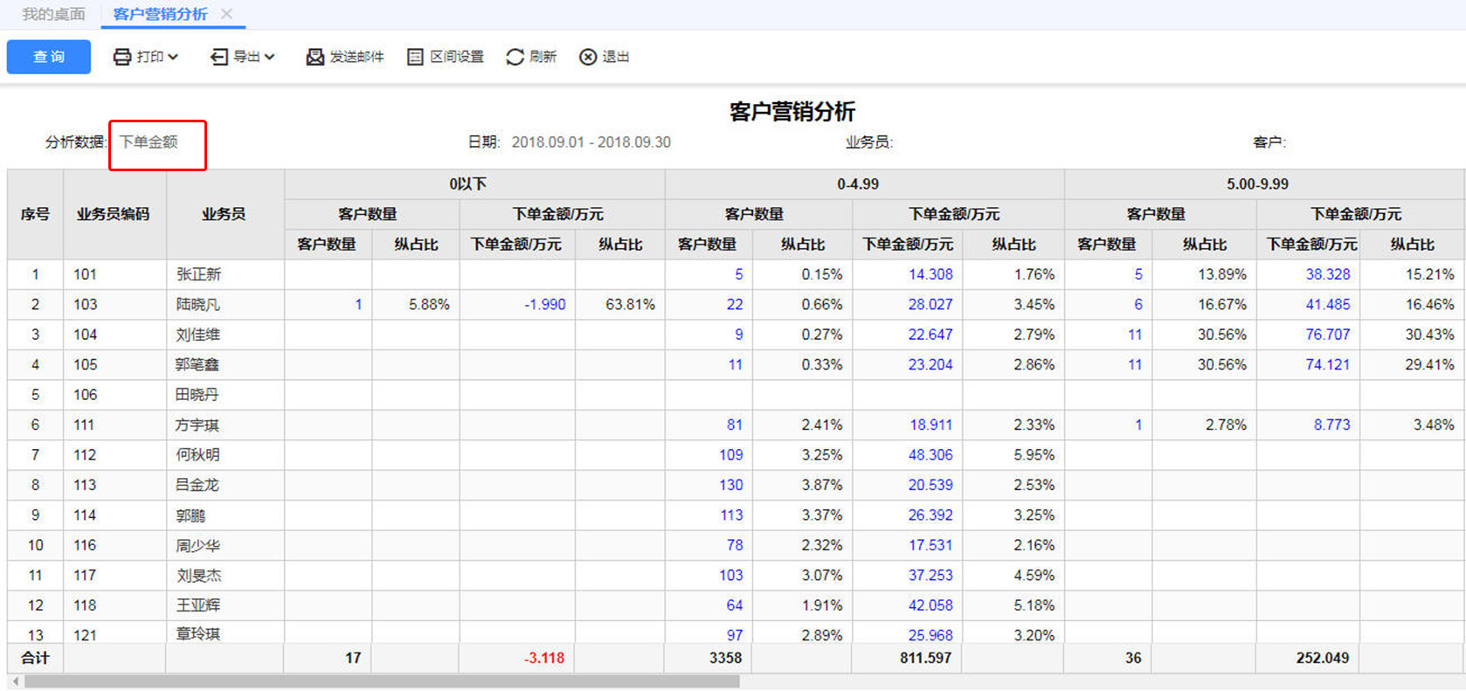Switch to 我的桌面 tab
The width and height of the screenshot is (1466, 691).
point(53,14)
